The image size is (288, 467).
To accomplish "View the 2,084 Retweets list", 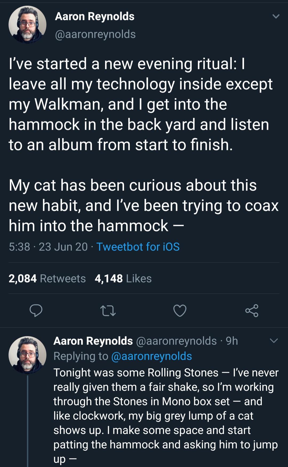I will point(47,279).
